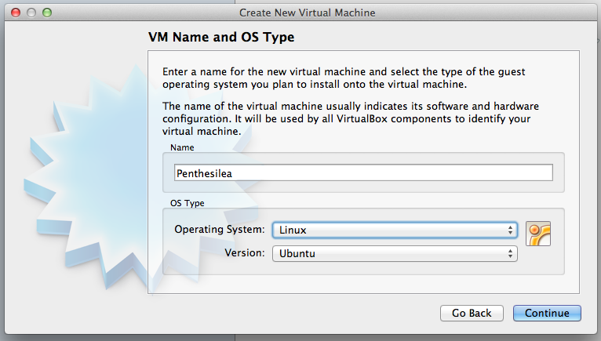Click the paragraph starting 'Enter a name for'
The height and width of the screenshot is (341, 601).
344,78
